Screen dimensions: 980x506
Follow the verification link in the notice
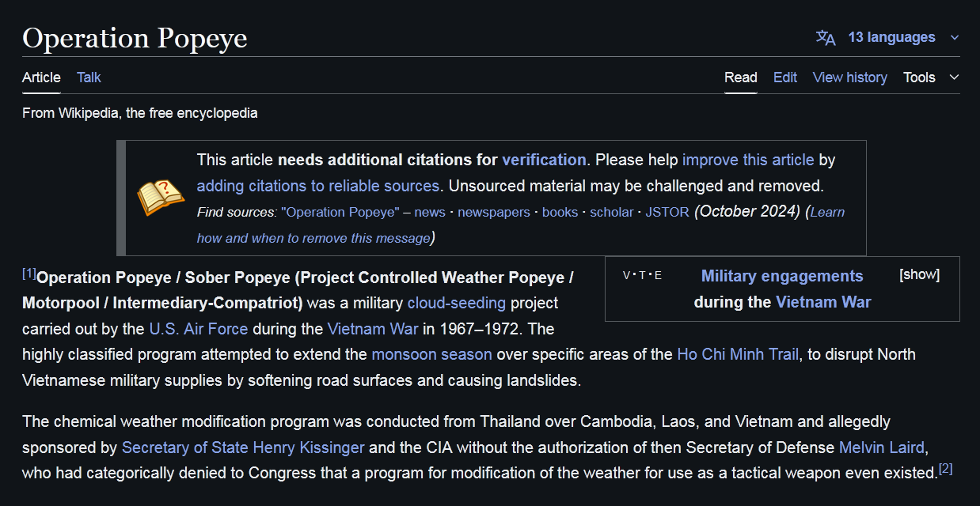(x=544, y=160)
